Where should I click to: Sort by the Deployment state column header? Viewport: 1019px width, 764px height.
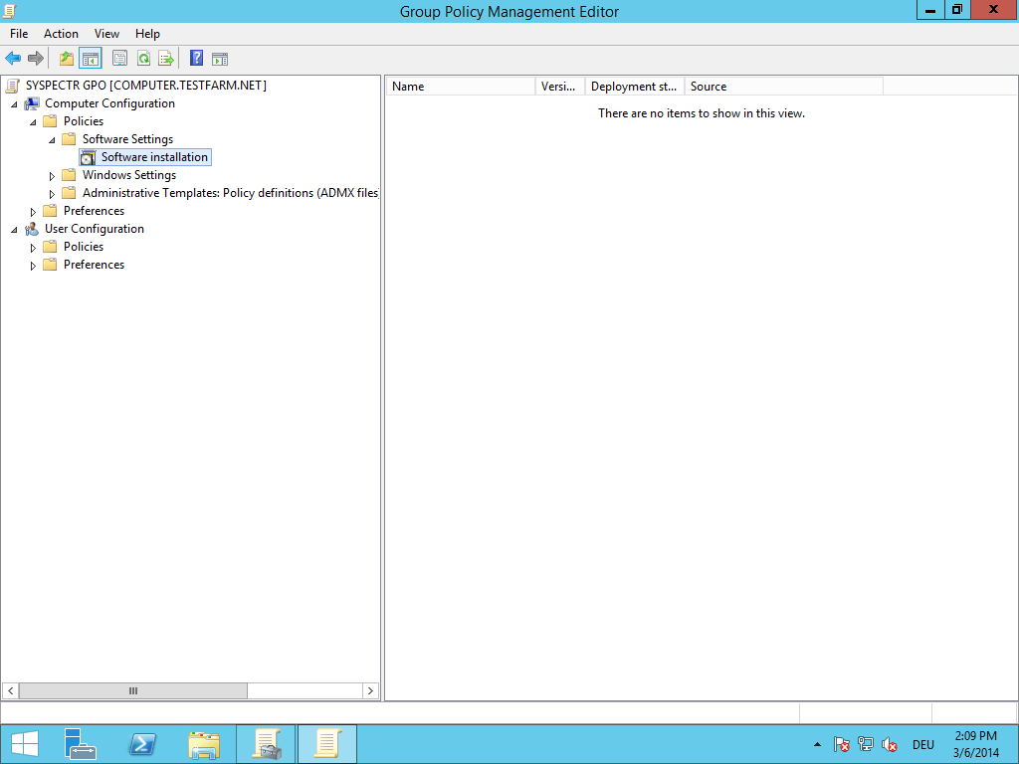(635, 87)
